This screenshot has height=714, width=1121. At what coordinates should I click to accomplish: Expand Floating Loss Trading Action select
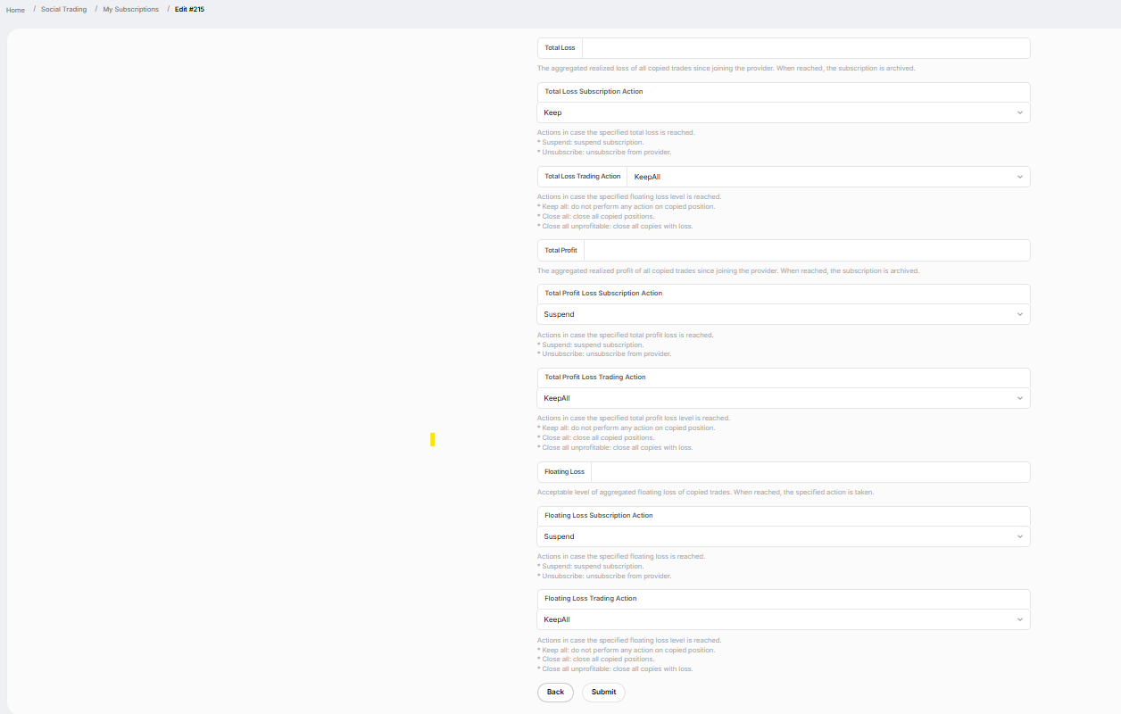click(784, 619)
